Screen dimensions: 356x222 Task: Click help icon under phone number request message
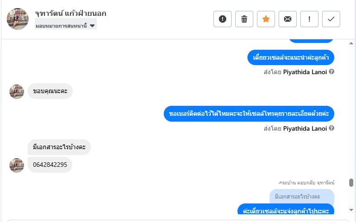point(332,128)
